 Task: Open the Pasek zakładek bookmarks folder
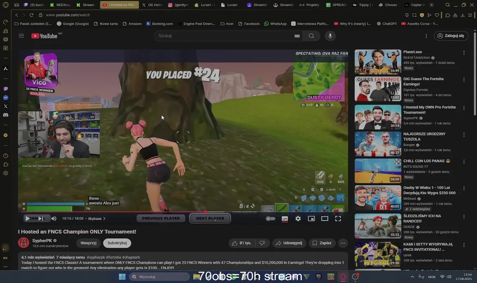[x=33, y=24]
